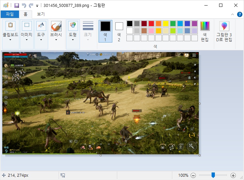244x180 pixels.
Task: Click the Paint app icon in title bar
Action: pos(6,6)
